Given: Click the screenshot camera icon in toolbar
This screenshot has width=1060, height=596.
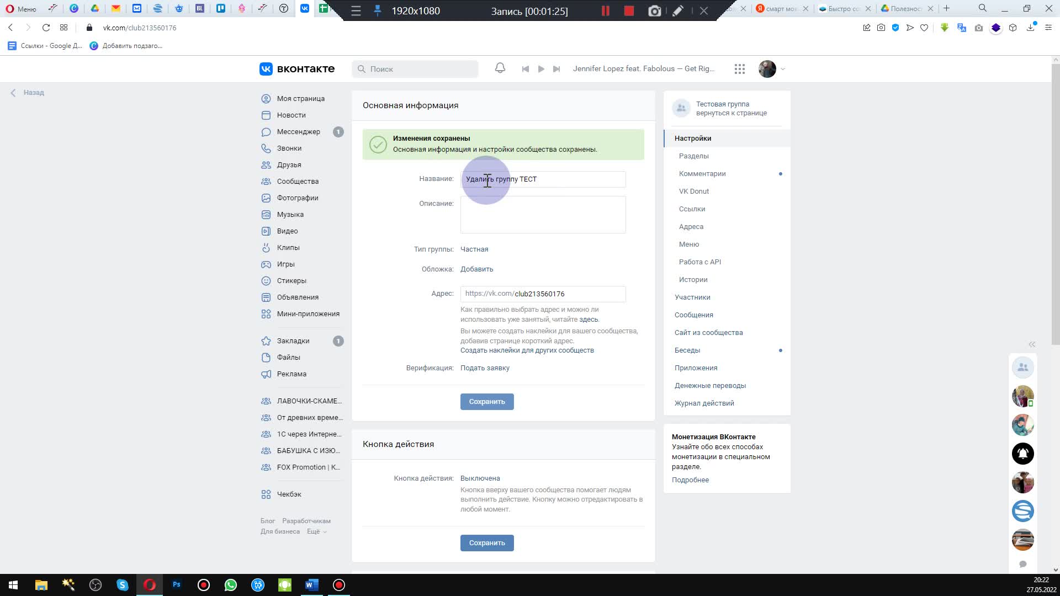Looking at the screenshot, I should [654, 10].
